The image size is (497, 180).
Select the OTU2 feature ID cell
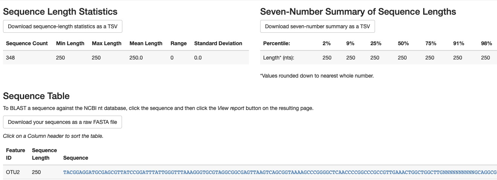pyautogui.click(x=13, y=172)
